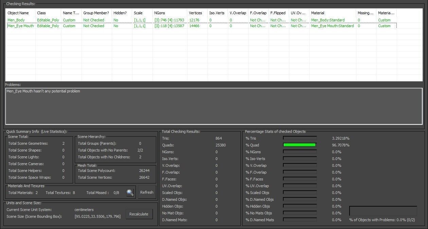
Task: Click the Vertices column header
Action: point(198,13)
